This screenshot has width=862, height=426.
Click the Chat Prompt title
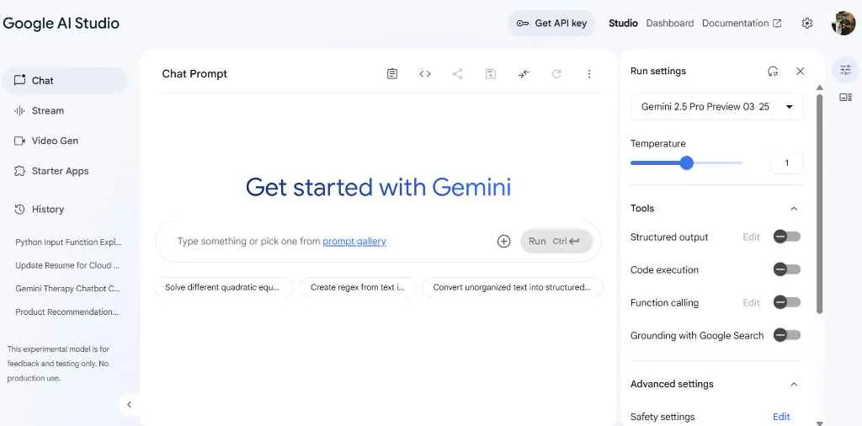[x=194, y=73]
